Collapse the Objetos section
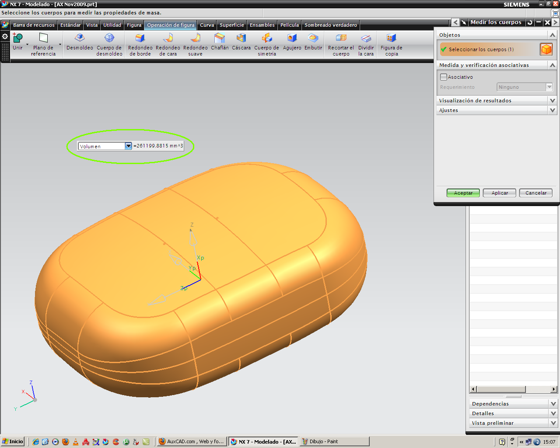560x448 pixels. coord(552,35)
